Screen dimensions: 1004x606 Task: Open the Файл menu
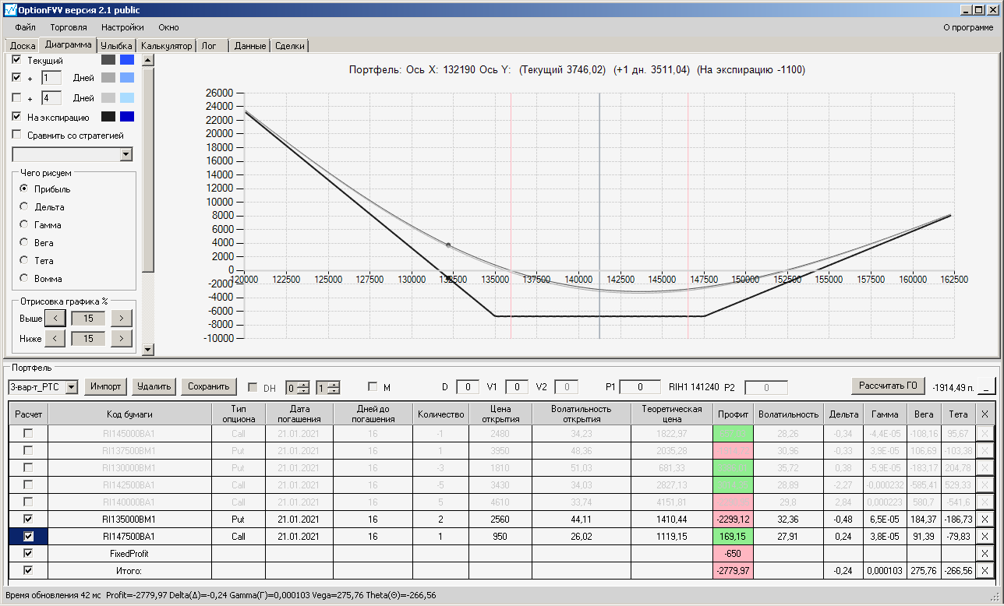tap(25, 27)
